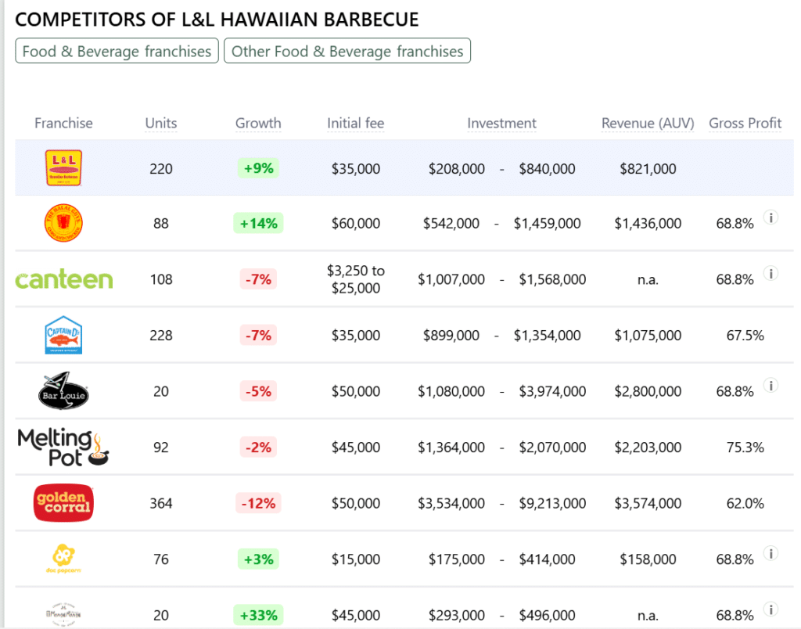Click the 228 units value
Viewport: 801px width, 629px height.
click(x=161, y=336)
